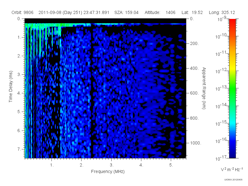The width and height of the screenshot is (248, 186).
Task: Click the '200.' apparent range tick label
Action: pyautogui.click(x=194, y=43)
